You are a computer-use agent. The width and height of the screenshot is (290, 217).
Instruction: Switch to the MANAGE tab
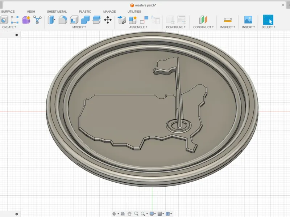coord(109,12)
